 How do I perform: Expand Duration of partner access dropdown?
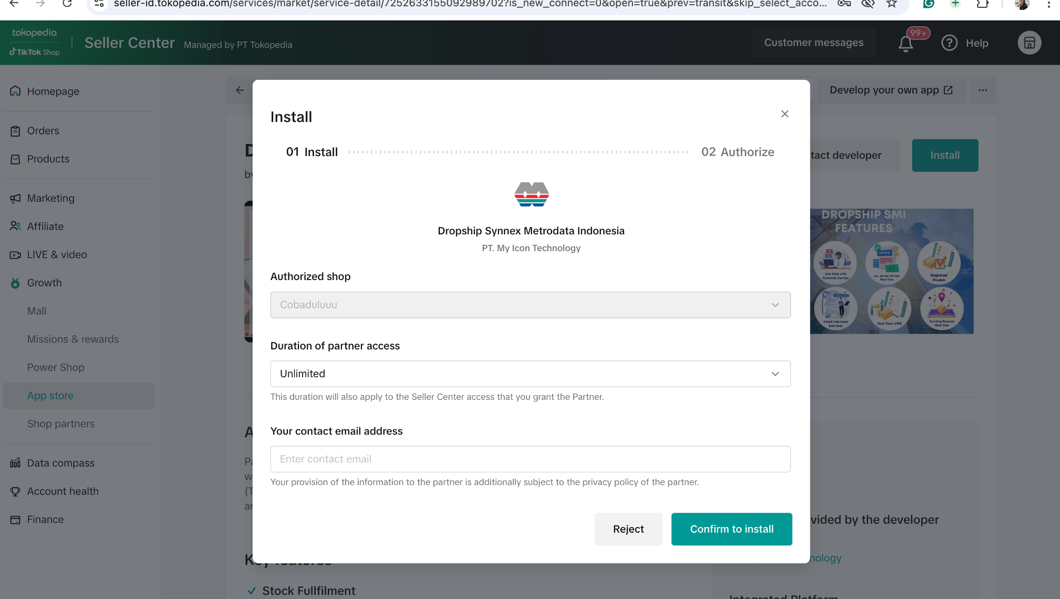530,374
